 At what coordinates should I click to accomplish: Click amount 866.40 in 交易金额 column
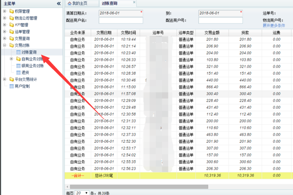212,87
